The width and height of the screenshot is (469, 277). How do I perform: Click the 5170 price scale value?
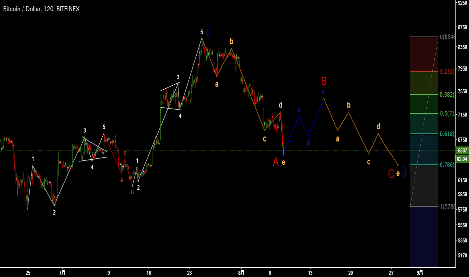pyautogui.click(x=462, y=255)
